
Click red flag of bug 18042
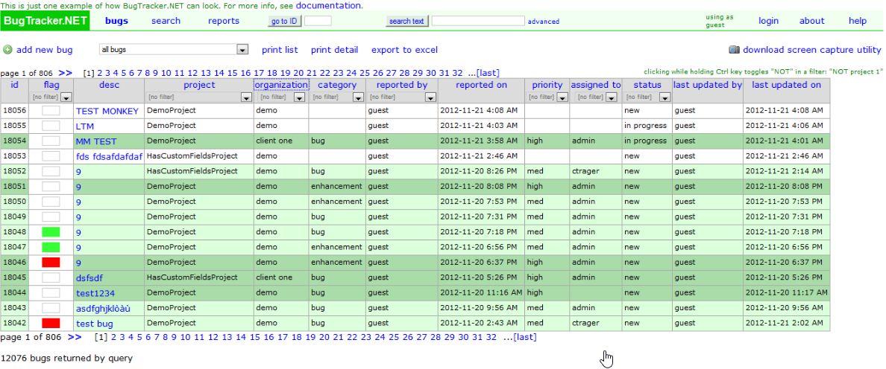(51, 323)
